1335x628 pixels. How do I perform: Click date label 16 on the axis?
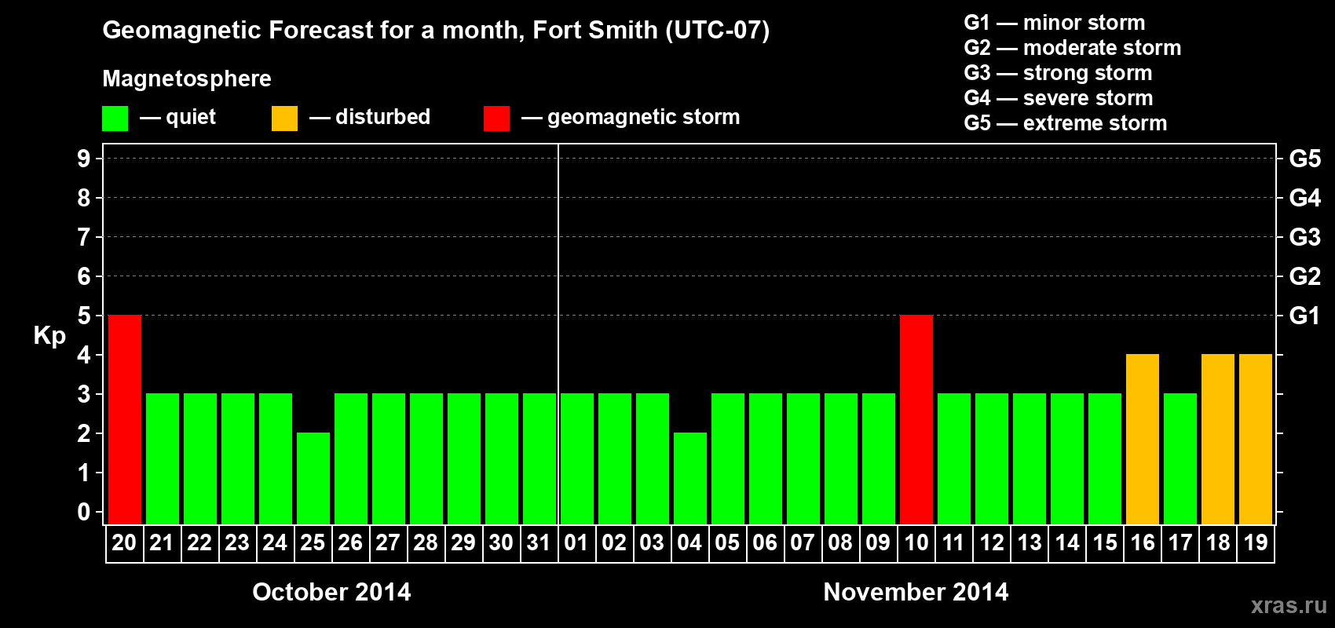(x=1143, y=542)
